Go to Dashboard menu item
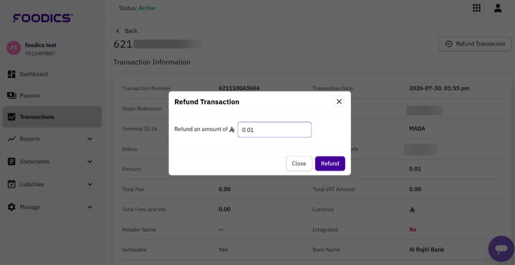This screenshot has width=515, height=265. click(x=52, y=74)
